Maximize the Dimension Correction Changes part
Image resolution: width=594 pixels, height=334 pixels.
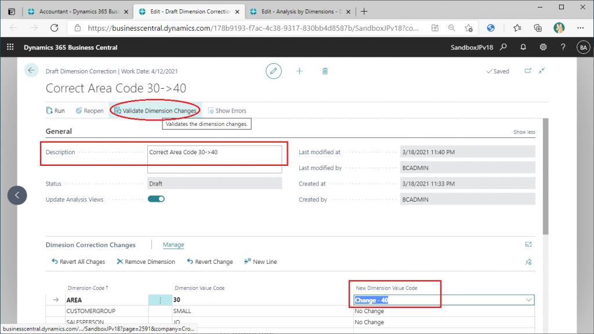coord(528,245)
